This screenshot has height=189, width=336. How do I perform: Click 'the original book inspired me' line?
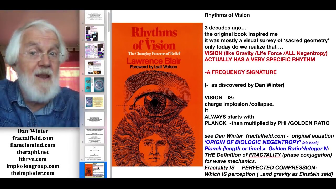241,34
